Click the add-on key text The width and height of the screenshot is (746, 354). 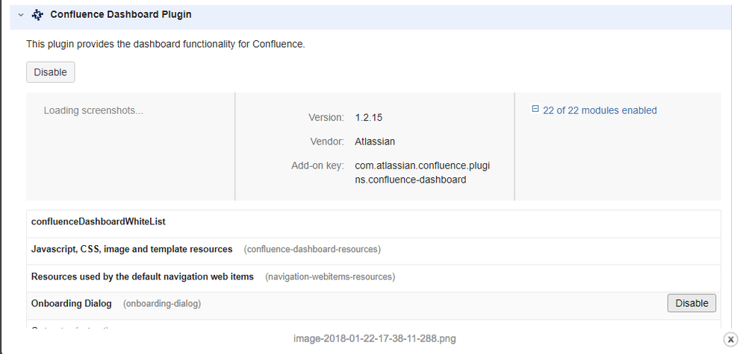(422, 173)
